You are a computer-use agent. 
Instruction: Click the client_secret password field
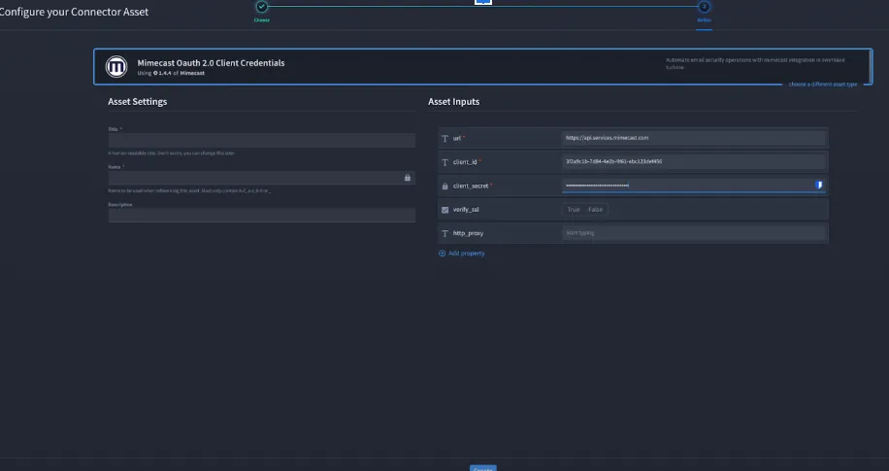click(693, 185)
